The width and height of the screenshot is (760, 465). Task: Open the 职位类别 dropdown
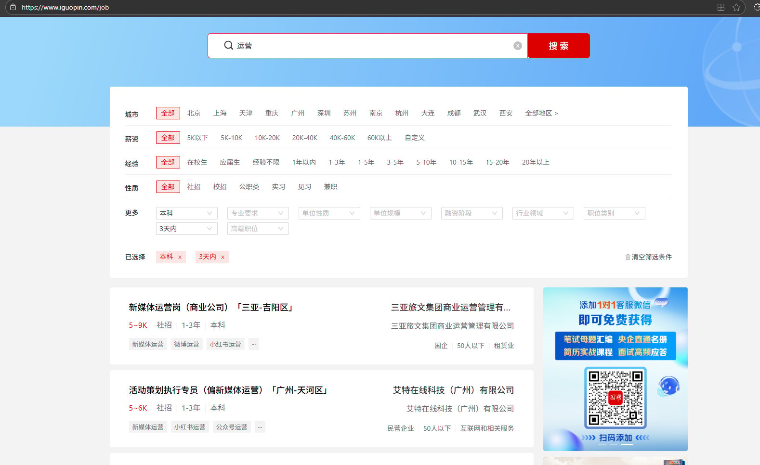tap(615, 213)
